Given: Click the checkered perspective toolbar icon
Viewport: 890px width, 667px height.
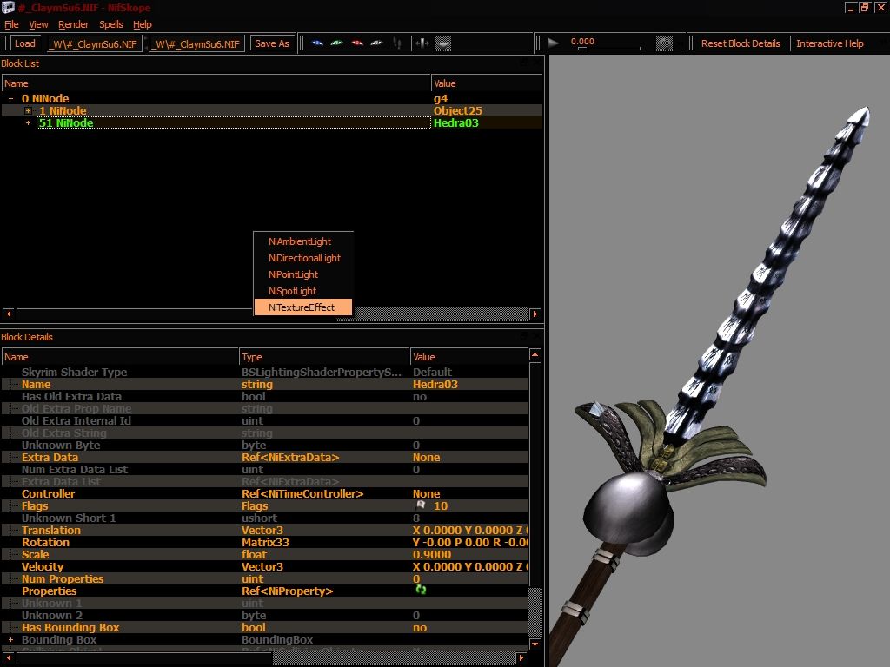Looking at the screenshot, I should pyautogui.click(x=442, y=43).
